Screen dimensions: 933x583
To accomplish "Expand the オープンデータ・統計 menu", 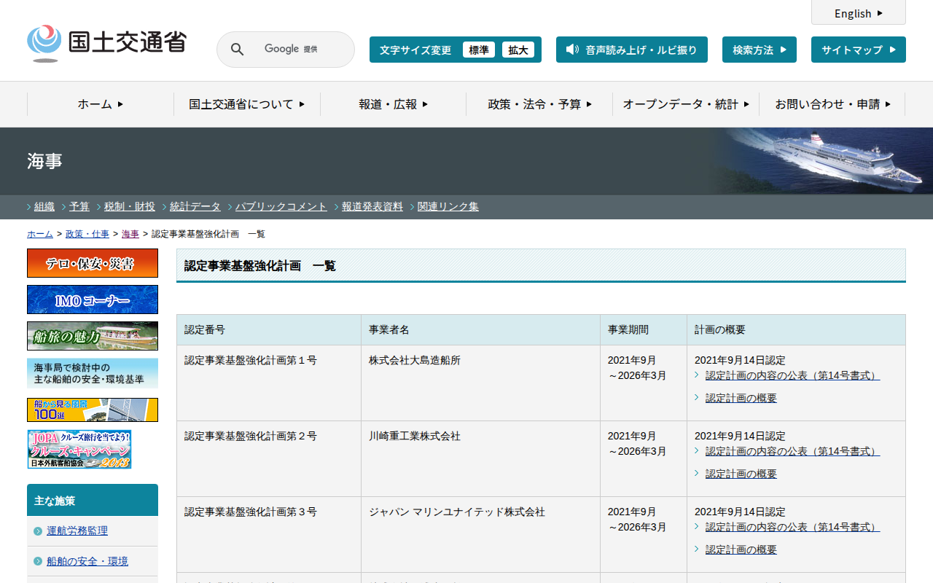I will point(685,104).
